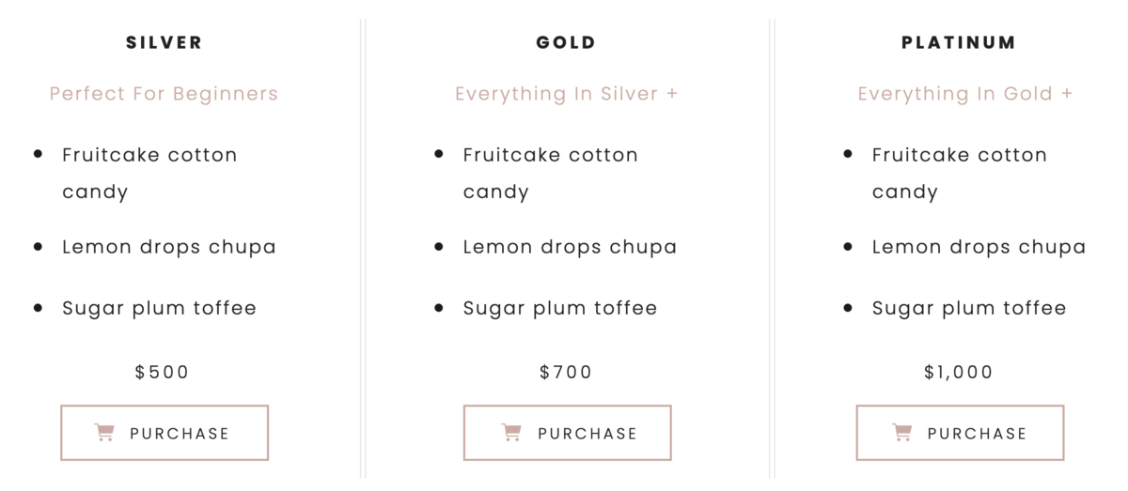Click the cart icon in Silver purchase button

point(104,433)
